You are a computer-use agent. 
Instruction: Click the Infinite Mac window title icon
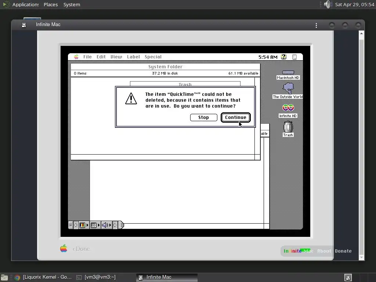tap(24, 25)
